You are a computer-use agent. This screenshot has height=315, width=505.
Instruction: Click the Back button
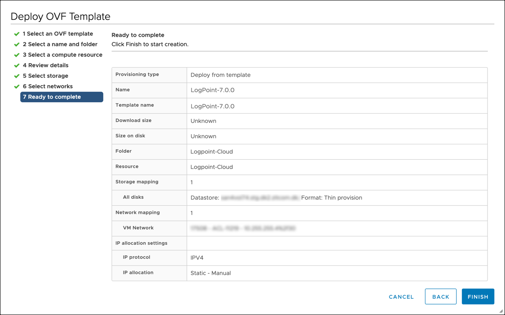coord(440,297)
